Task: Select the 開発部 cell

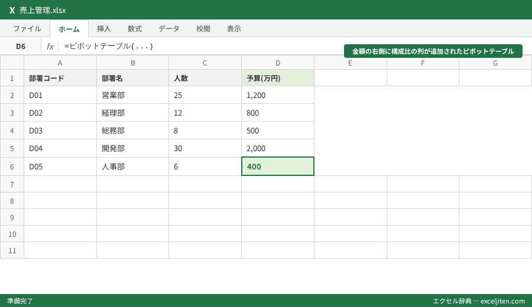Action: (x=132, y=148)
